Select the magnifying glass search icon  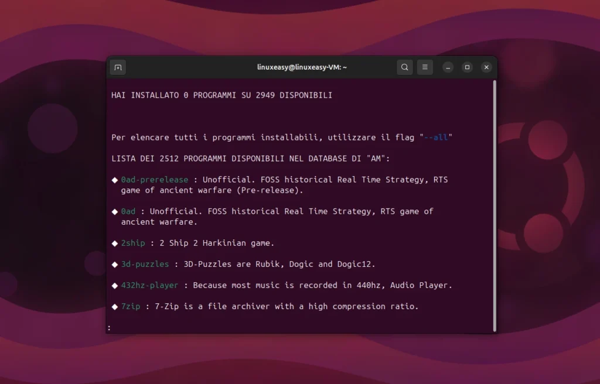(x=404, y=67)
